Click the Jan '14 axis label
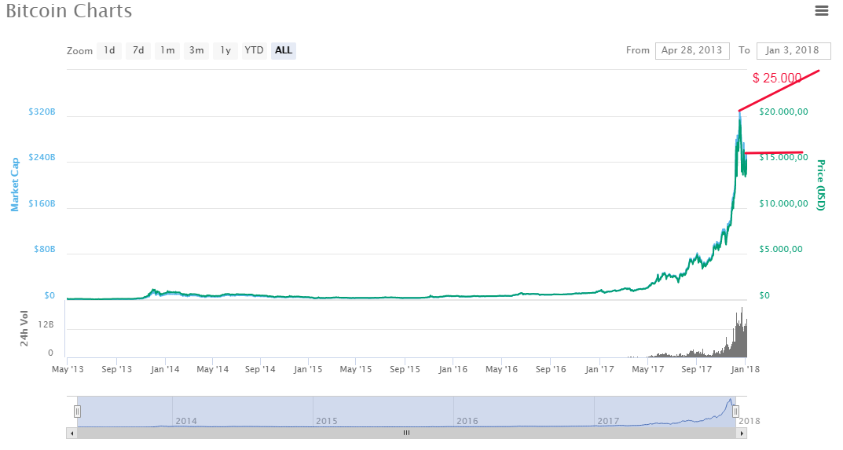 [x=165, y=369]
